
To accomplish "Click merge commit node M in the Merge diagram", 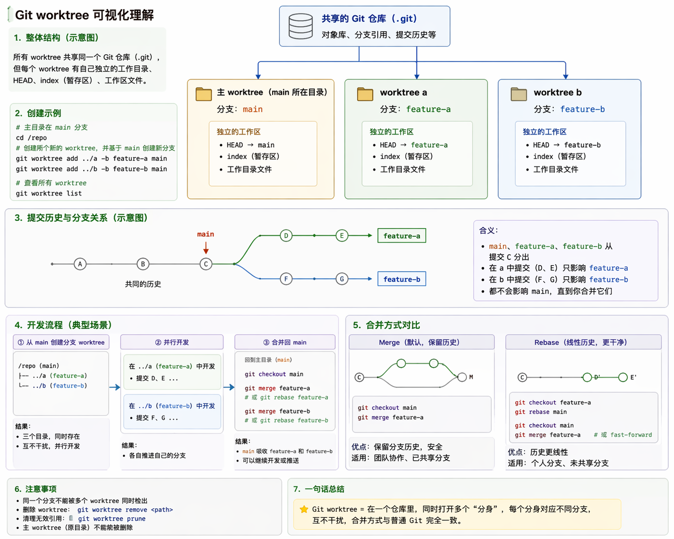I will click(462, 377).
